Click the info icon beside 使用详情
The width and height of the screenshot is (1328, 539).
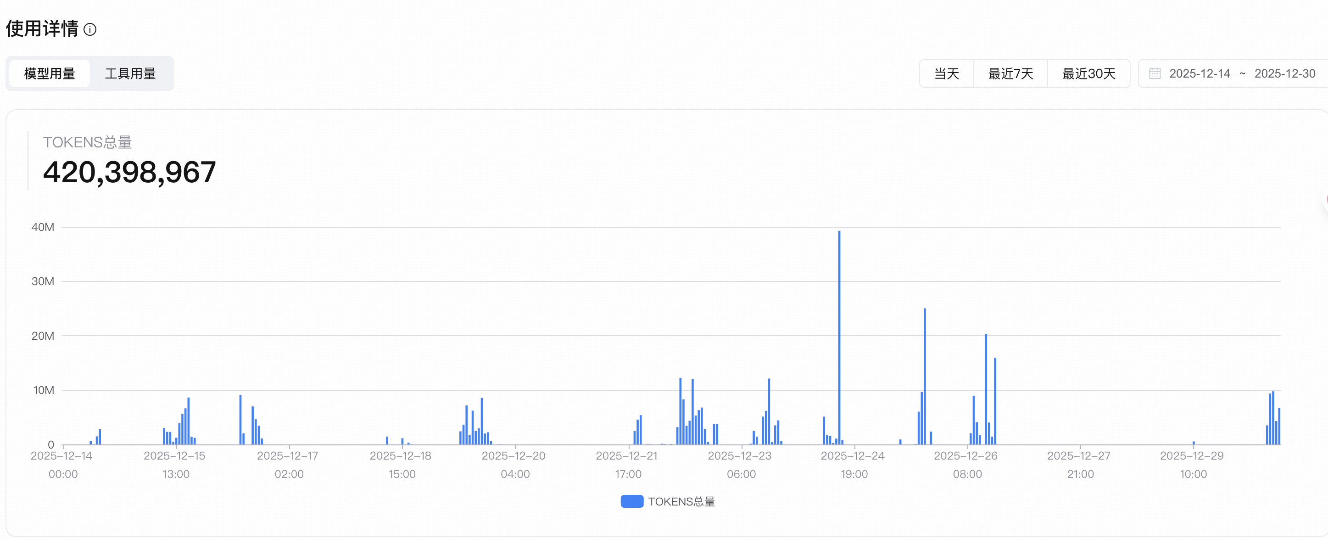(89, 29)
